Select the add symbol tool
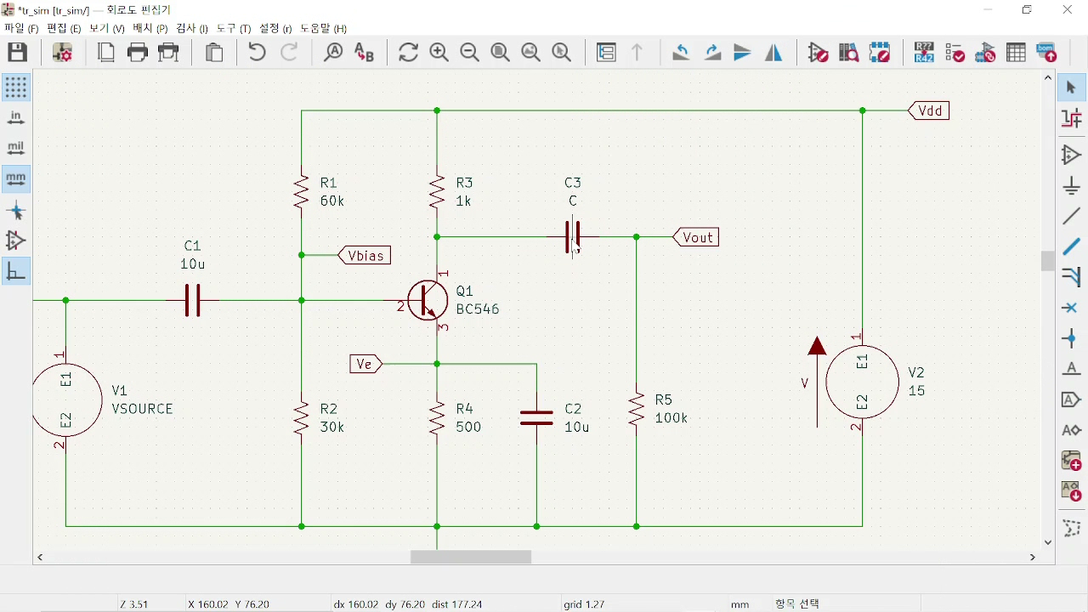1088x612 pixels. (1071, 155)
